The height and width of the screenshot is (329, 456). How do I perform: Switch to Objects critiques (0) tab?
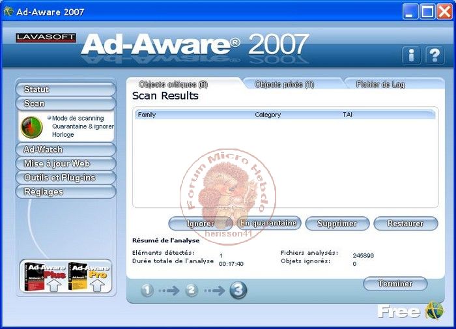point(173,84)
